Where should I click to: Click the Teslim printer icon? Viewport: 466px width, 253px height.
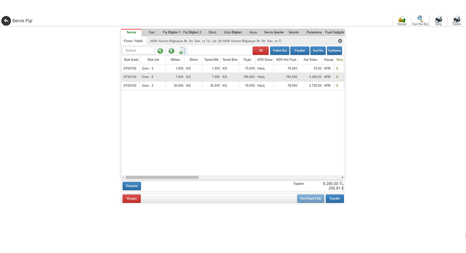tap(456, 19)
